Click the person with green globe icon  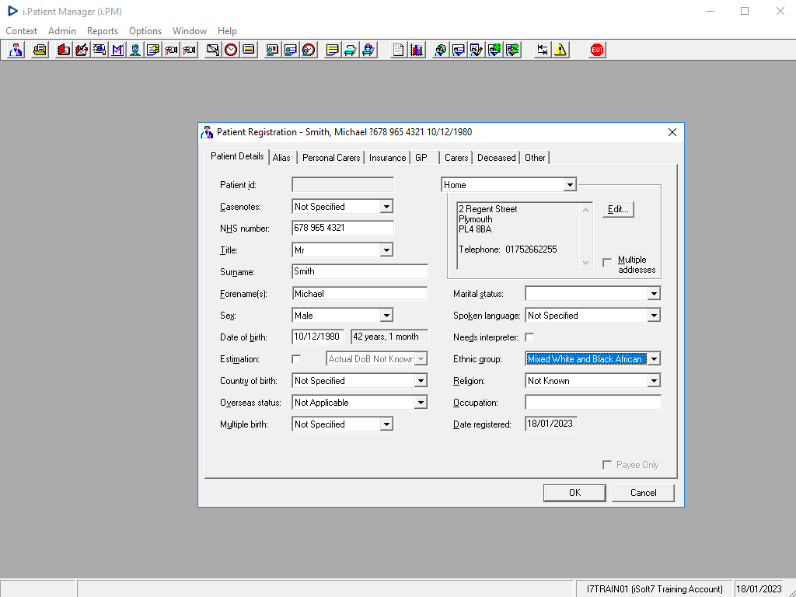(x=494, y=50)
